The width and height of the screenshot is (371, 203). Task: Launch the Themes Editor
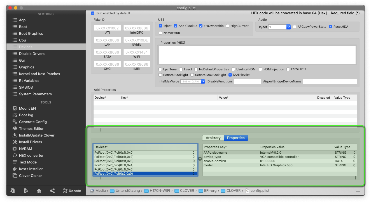(28, 128)
